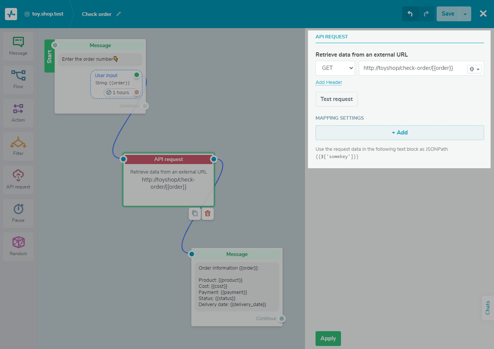Image resolution: width=494 pixels, height=349 pixels.
Task: Select the Message block tool
Action: (x=18, y=46)
